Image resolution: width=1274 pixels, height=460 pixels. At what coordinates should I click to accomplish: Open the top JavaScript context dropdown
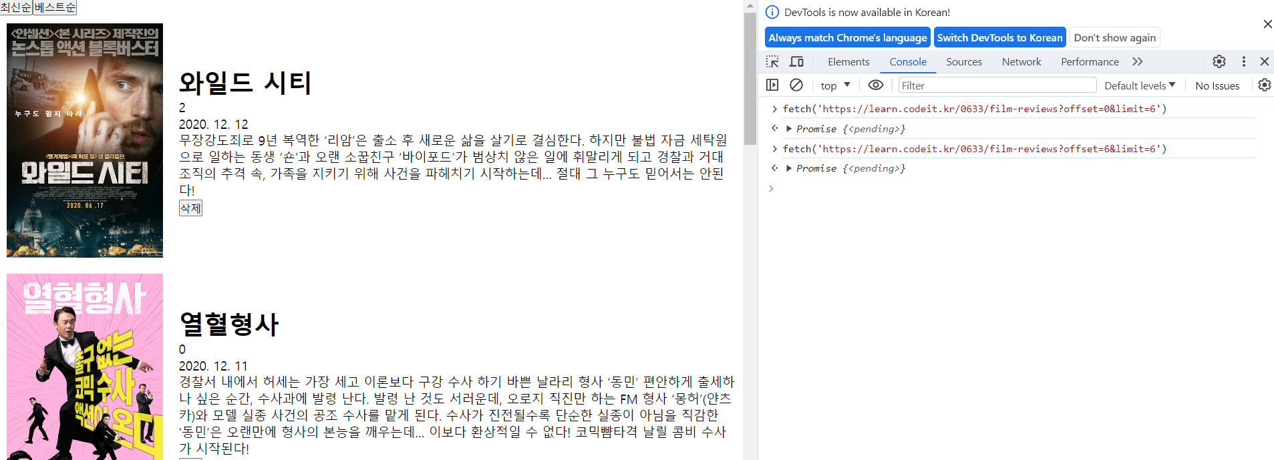[x=835, y=85]
